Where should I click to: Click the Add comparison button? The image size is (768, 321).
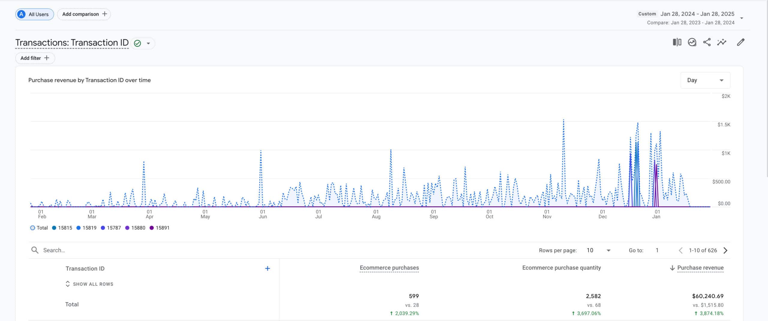84,14
